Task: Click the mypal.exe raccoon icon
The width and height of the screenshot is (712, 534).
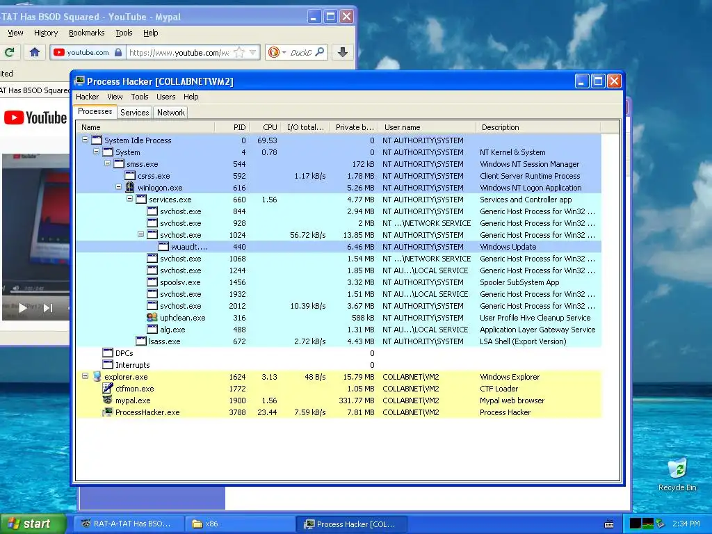Action: 108,400
